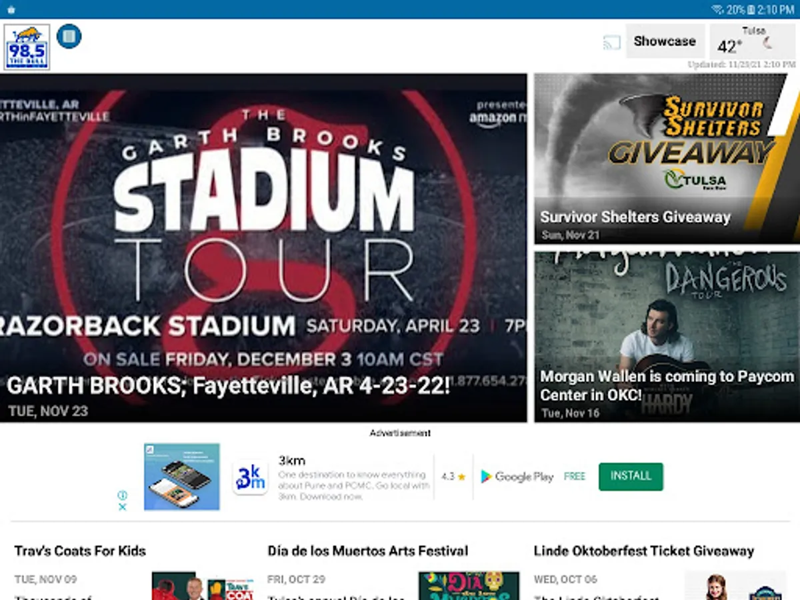Open the Día de los Muertos Arts Festival article

pyautogui.click(x=368, y=551)
